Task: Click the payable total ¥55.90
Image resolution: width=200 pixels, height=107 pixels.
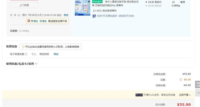Action: [184, 104]
